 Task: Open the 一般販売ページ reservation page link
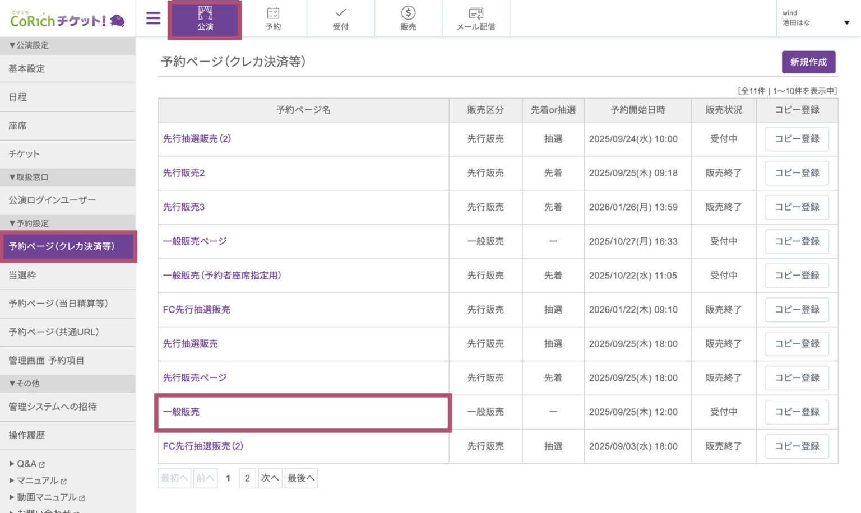click(194, 241)
